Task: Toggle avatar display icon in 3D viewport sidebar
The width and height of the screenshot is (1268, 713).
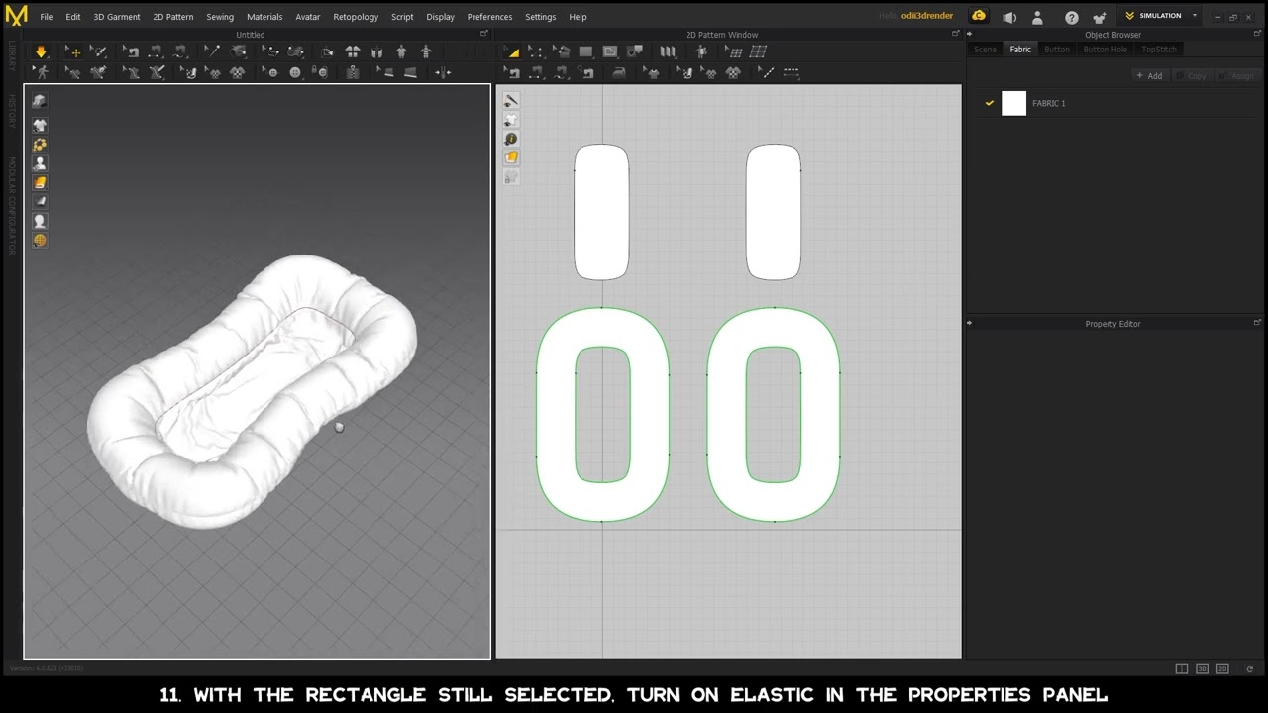Action: point(40,163)
